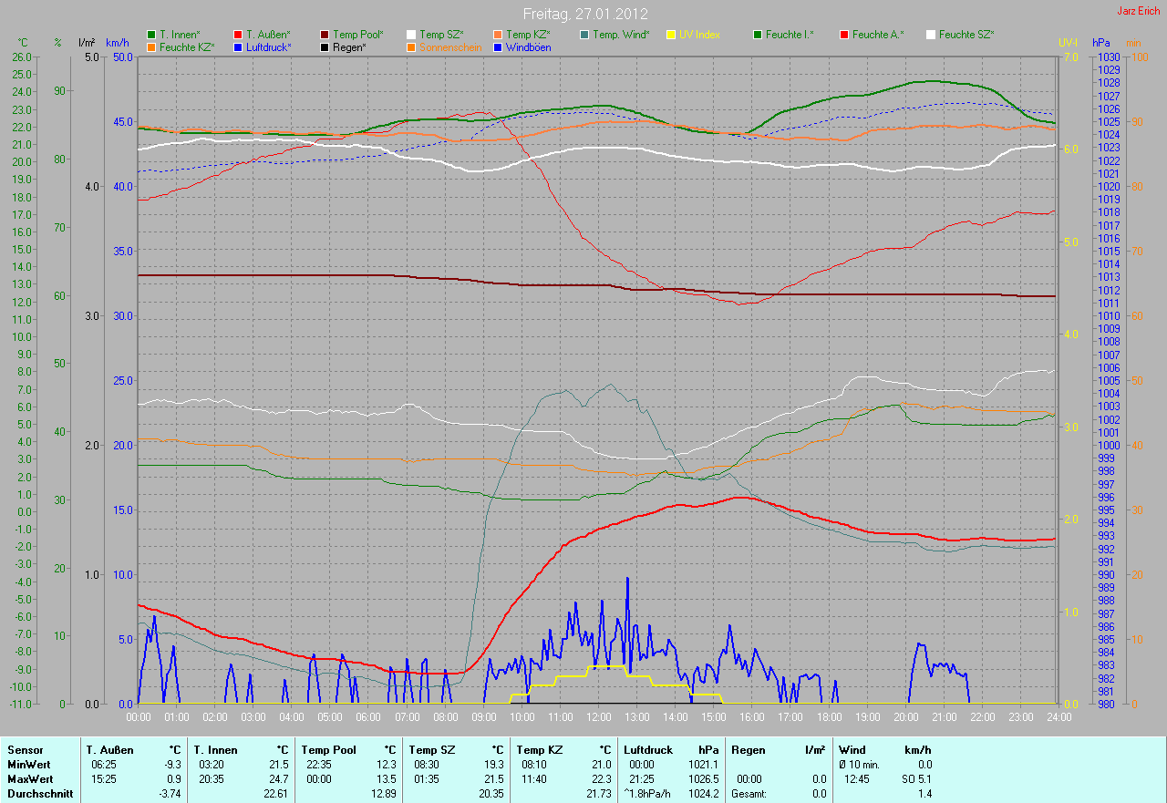Image resolution: width=1167 pixels, height=803 pixels.
Task: Click the Temp KZ average value 21.73
Action: pos(598,794)
